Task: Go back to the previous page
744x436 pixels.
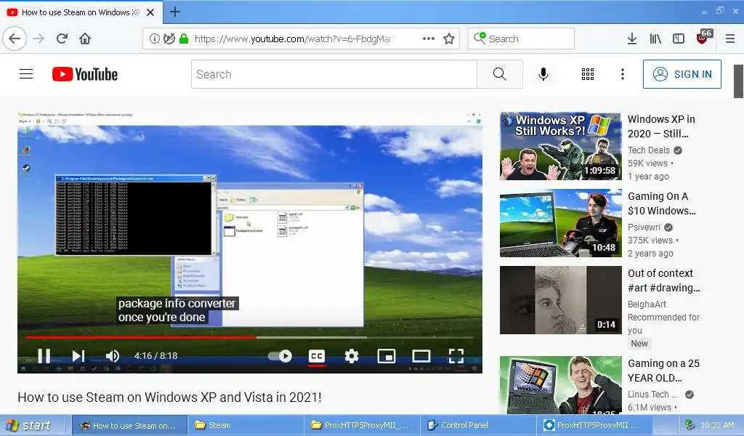Action: 15,39
